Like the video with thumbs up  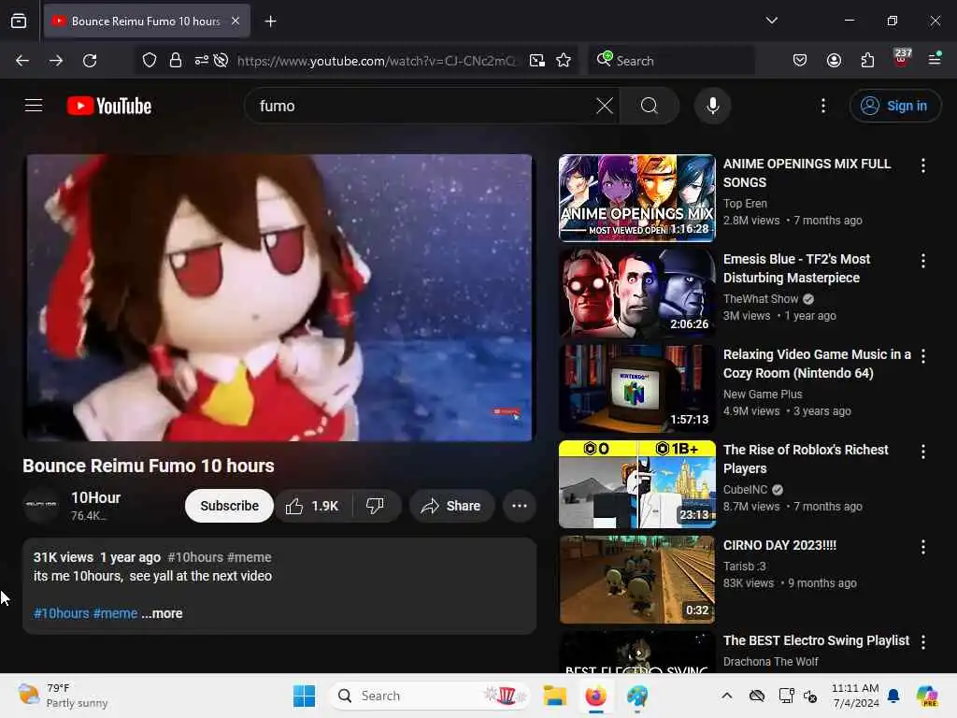[313, 506]
